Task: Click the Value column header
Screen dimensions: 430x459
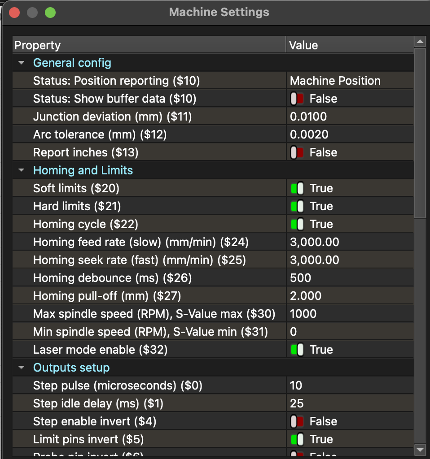Action: click(x=349, y=45)
